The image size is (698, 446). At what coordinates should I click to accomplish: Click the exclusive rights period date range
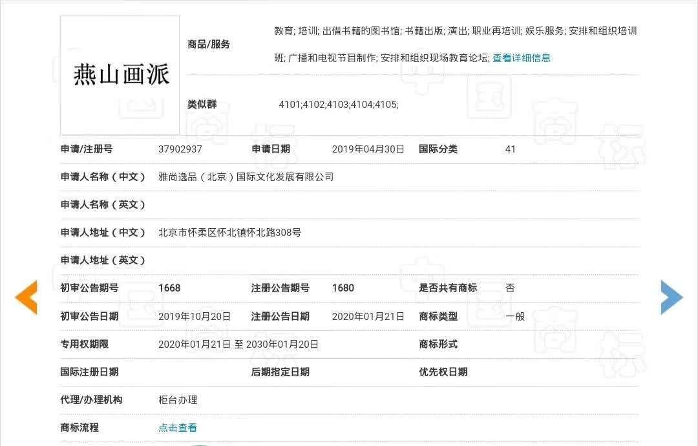tap(238, 344)
